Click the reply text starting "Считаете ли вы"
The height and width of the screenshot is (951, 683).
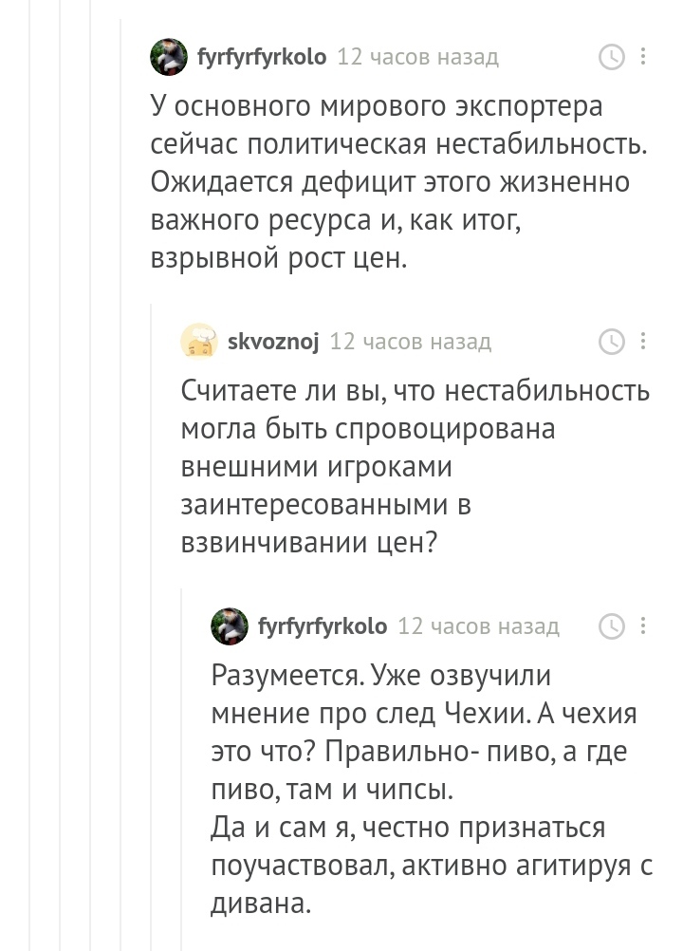pos(415,466)
